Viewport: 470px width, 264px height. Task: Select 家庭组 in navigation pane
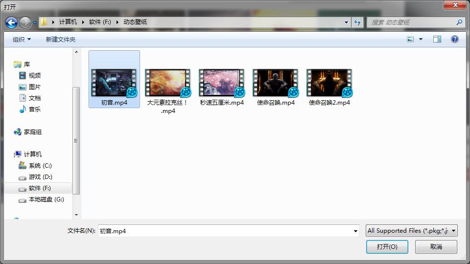click(33, 132)
